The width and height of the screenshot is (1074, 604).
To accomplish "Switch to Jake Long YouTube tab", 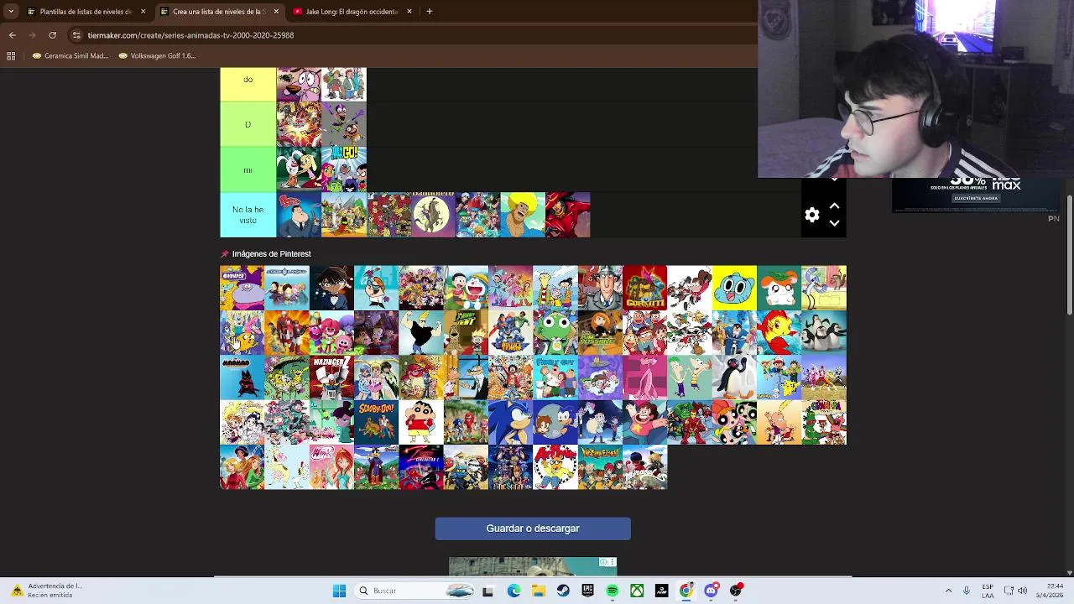I will pos(351,12).
